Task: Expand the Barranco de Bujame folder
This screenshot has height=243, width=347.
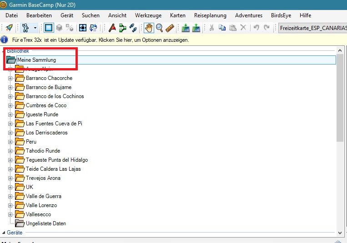Action: point(10,87)
